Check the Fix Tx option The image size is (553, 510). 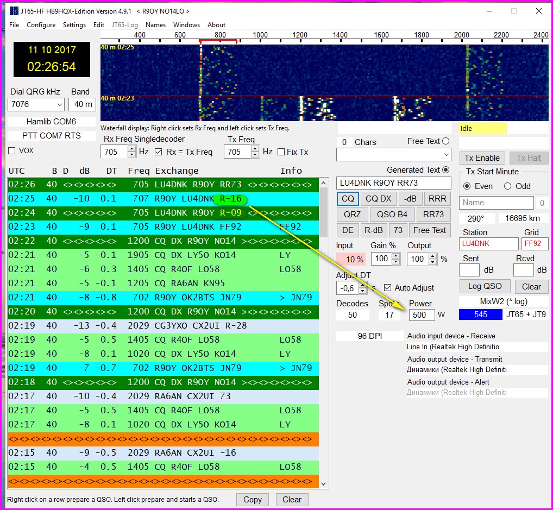(x=280, y=152)
